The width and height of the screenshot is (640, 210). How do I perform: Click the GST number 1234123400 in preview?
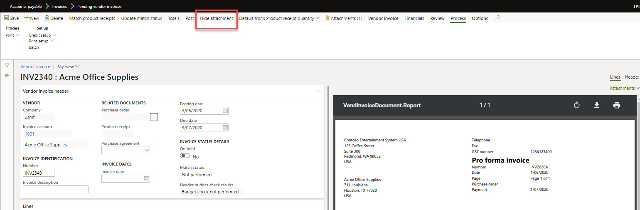click(x=541, y=152)
